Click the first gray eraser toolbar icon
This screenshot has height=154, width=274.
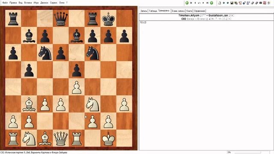point(252,3)
